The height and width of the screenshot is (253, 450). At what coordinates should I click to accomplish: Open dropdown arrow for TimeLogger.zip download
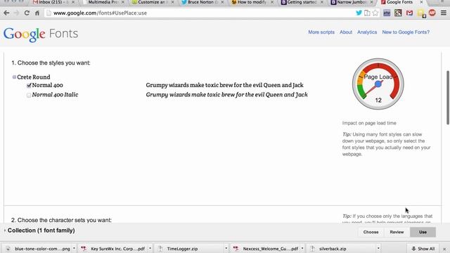pyautogui.click(x=226, y=248)
